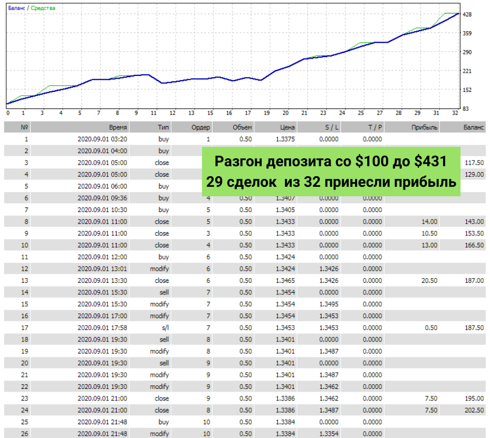This screenshot has height=438, width=490.
Task: Select the 83 value on the chart axis
Action: [466, 109]
